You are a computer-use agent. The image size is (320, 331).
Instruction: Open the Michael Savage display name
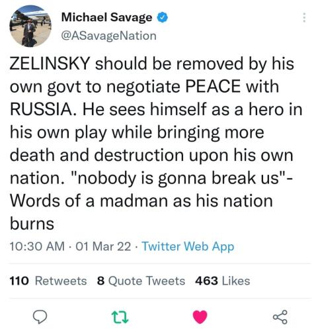point(106,17)
